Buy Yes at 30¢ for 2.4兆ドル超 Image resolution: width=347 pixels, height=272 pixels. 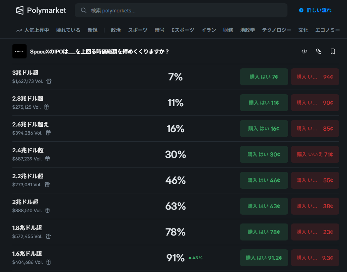coord(264,154)
